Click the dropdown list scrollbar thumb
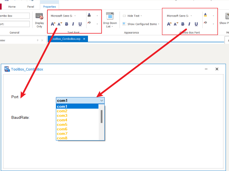The image size is (229, 171). point(102,117)
